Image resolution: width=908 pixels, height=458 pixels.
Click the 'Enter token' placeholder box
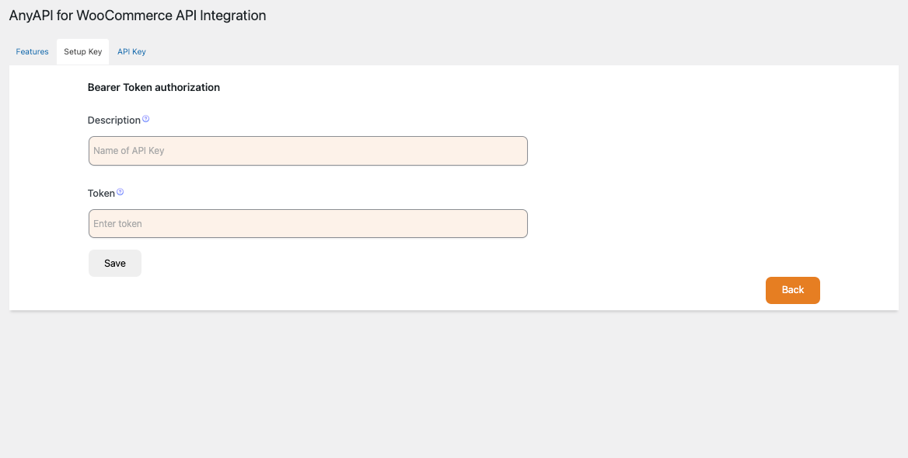tap(308, 224)
